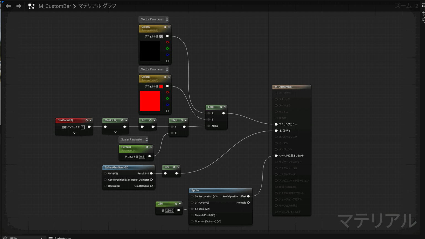The image size is (425, 239).
Task: Open ColorB red default value color swatch
Action: (161, 86)
